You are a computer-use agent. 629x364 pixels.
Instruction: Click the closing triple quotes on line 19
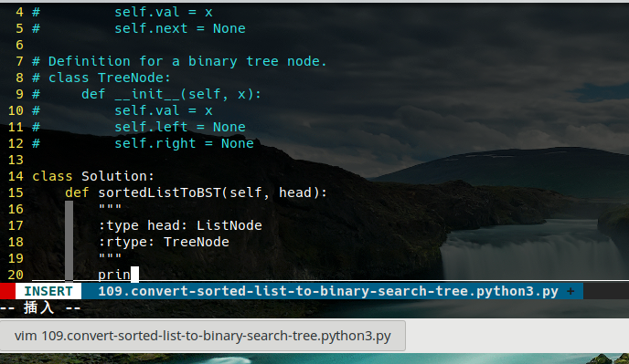coord(110,256)
